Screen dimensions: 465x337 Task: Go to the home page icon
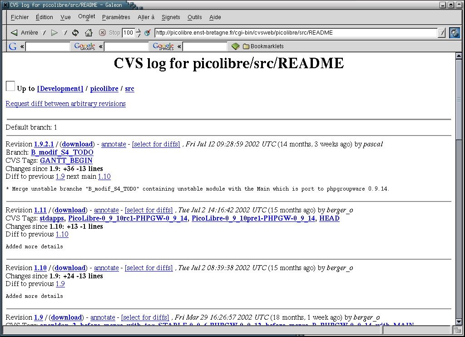tap(89, 33)
